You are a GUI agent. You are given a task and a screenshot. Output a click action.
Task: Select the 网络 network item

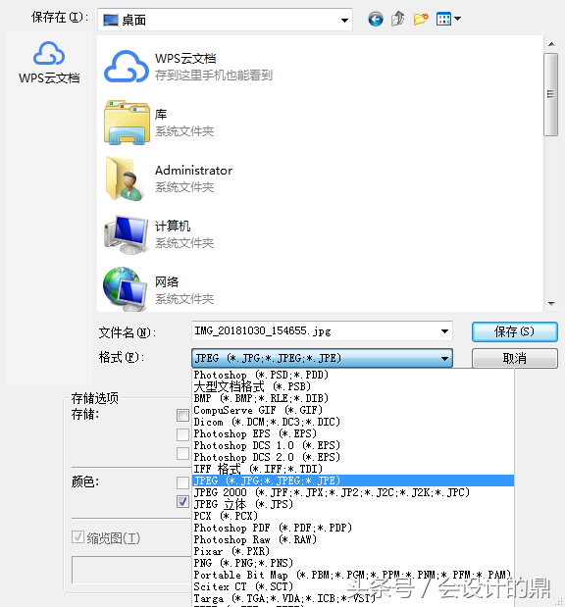coord(159,290)
